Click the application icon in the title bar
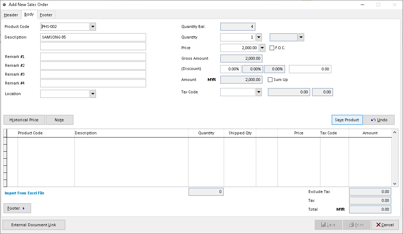The height and width of the screenshot is (234, 403). click(4, 4)
